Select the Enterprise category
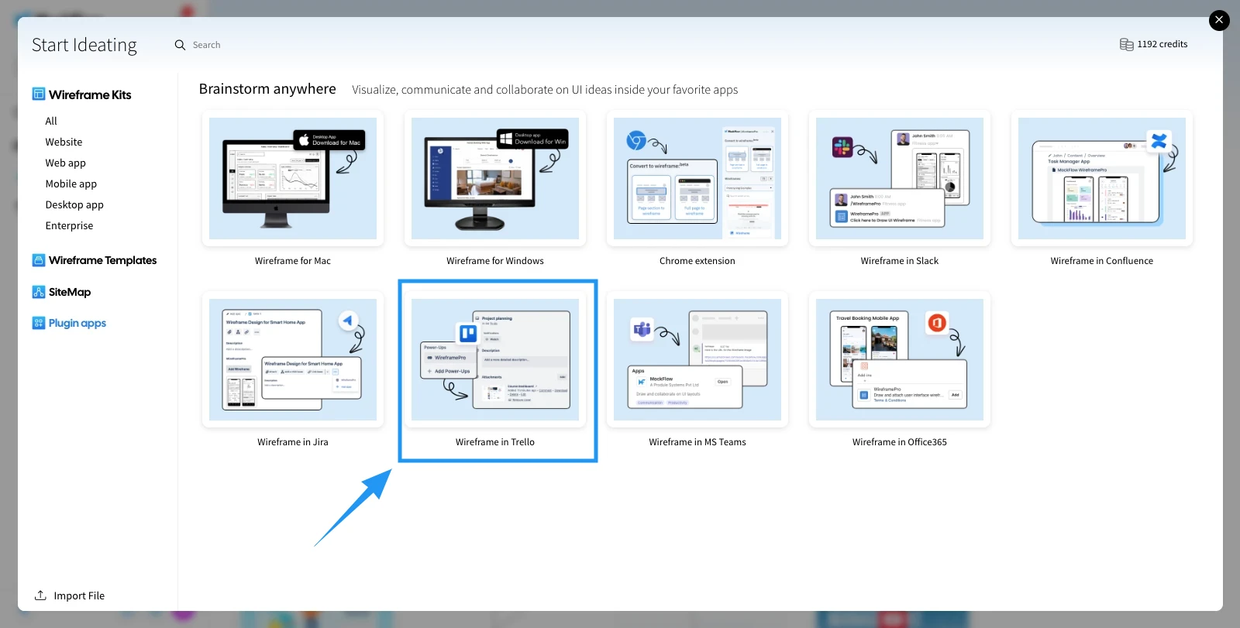This screenshot has height=628, width=1240. pos(69,225)
